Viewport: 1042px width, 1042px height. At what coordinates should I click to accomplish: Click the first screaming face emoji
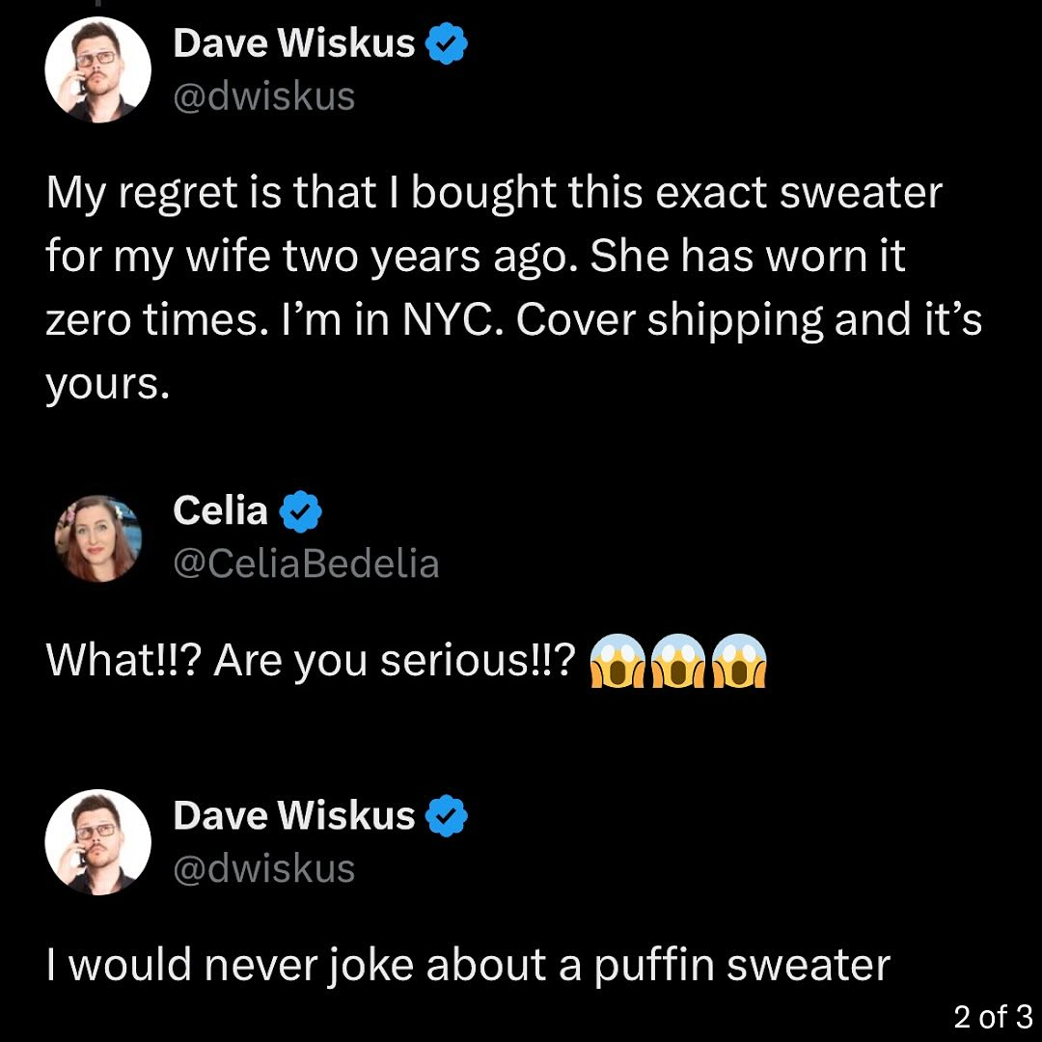pos(617,661)
